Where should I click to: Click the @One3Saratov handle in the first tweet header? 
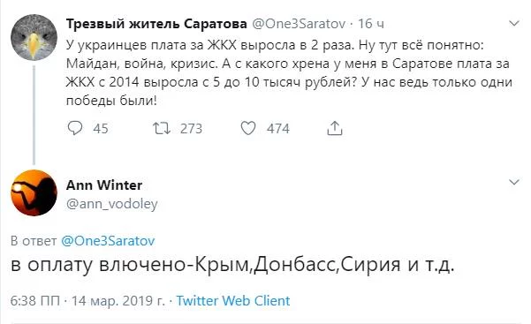[x=299, y=24]
